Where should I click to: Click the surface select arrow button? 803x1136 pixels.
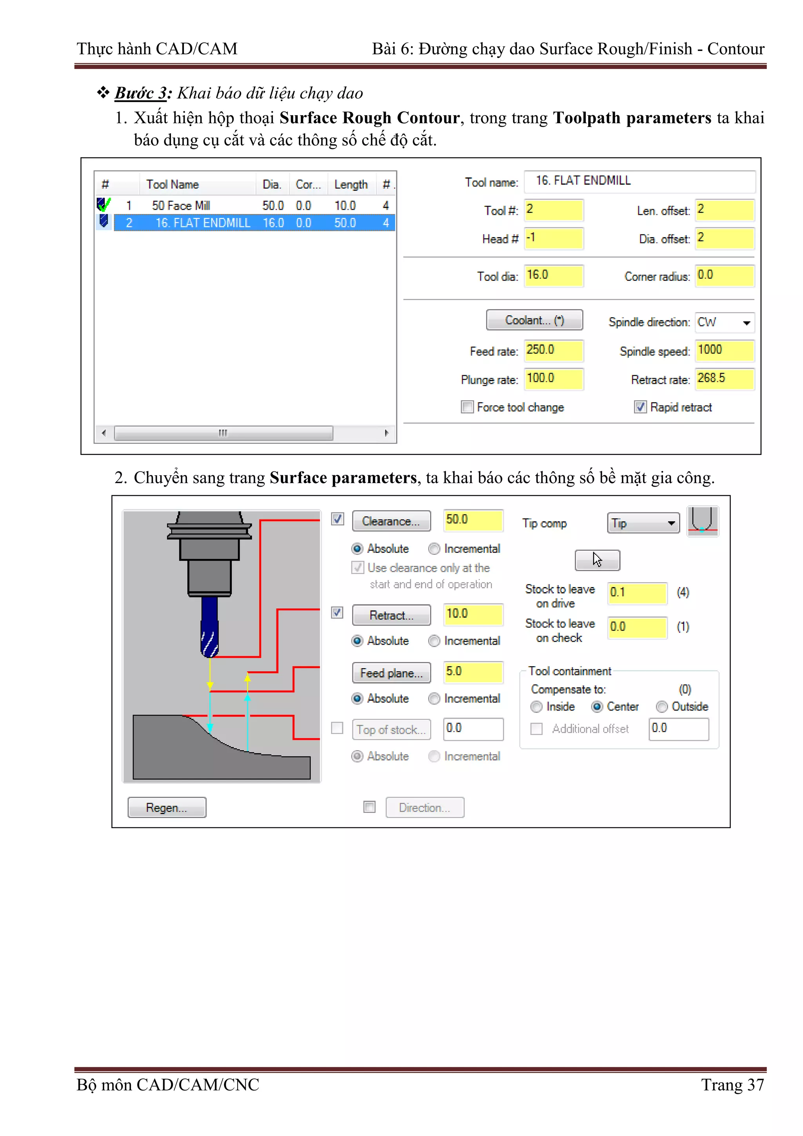(597, 560)
